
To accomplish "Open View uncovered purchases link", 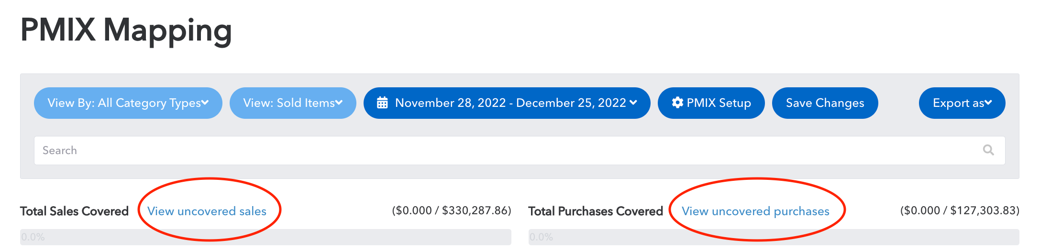I will tap(755, 211).
